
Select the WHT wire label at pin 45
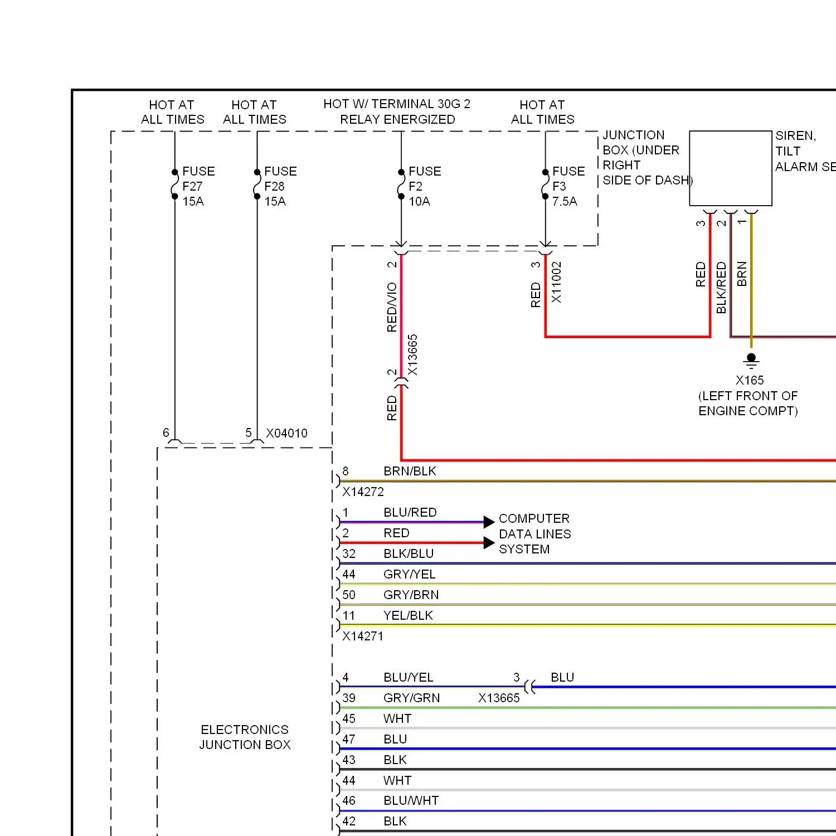tap(397, 718)
